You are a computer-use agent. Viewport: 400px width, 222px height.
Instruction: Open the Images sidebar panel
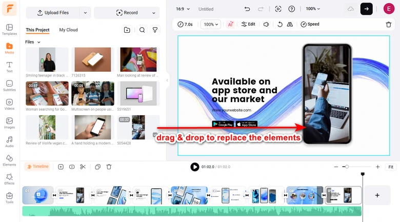(9, 123)
